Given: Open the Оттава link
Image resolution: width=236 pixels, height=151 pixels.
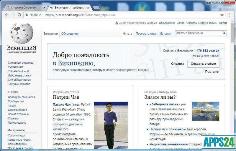Looking at the screenshot, I should [x=58, y=120].
